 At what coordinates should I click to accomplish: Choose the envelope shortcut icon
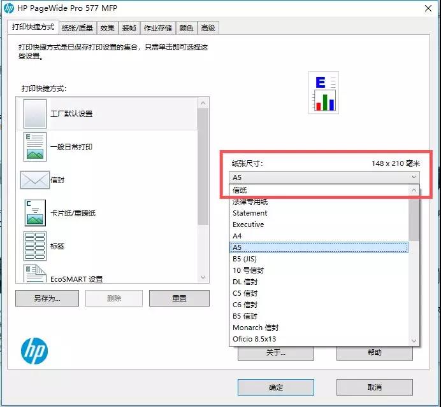(x=35, y=180)
